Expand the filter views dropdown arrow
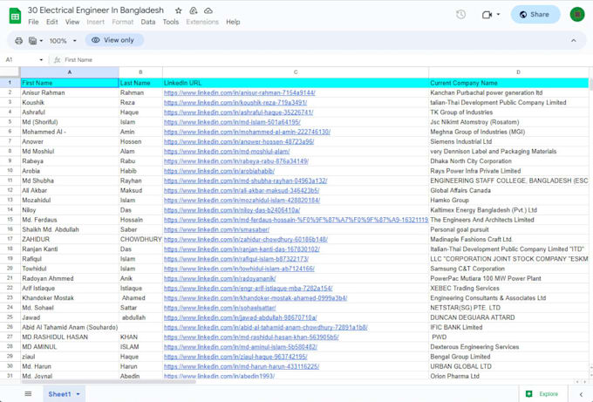The width and height of the screenshot is (593, 402). (41, 40)
